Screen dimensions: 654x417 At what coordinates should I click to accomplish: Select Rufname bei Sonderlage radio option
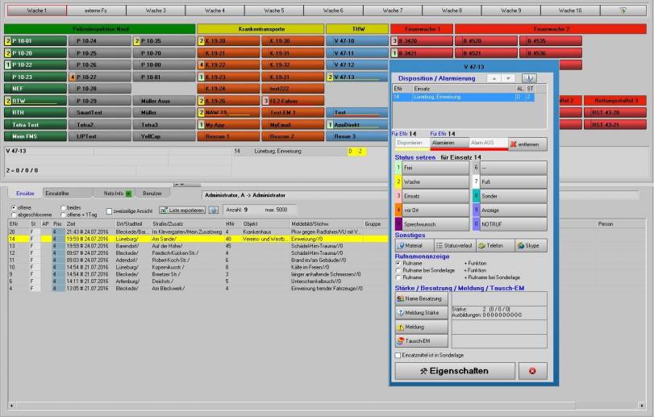coord(398,269)
